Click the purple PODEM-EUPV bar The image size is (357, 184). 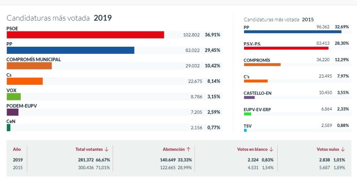pos(12,112)
